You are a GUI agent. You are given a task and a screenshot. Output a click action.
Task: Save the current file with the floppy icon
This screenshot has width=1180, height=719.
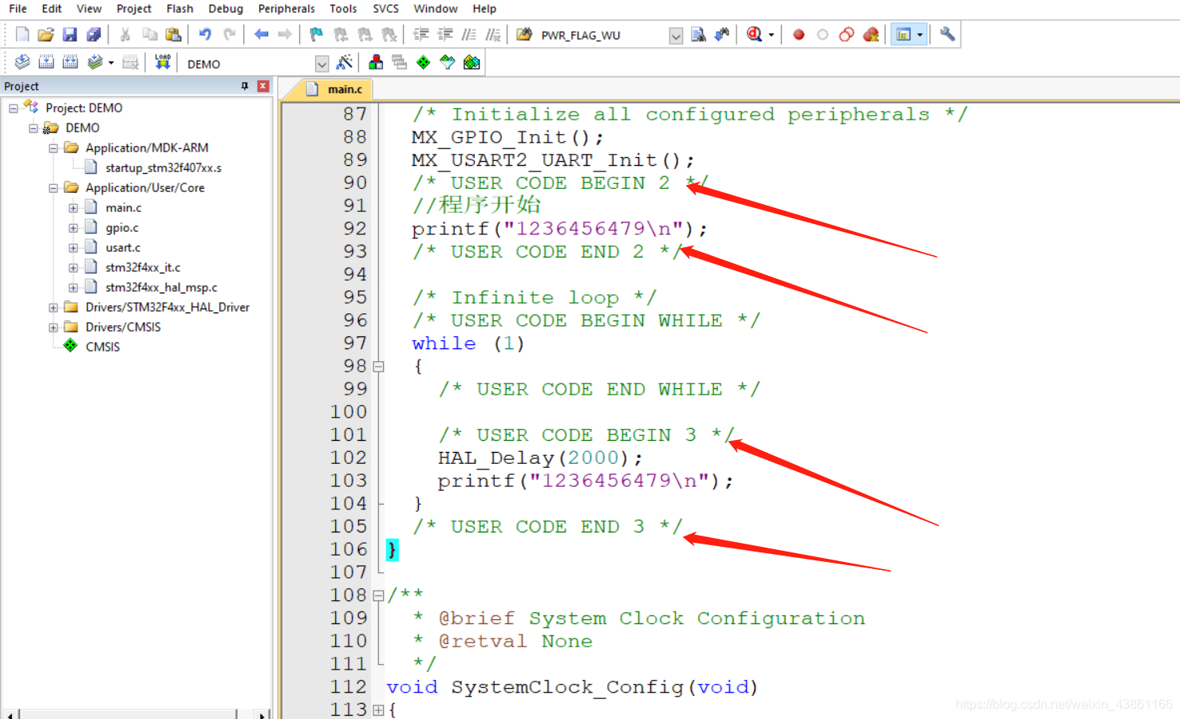[x=70, y=34]
